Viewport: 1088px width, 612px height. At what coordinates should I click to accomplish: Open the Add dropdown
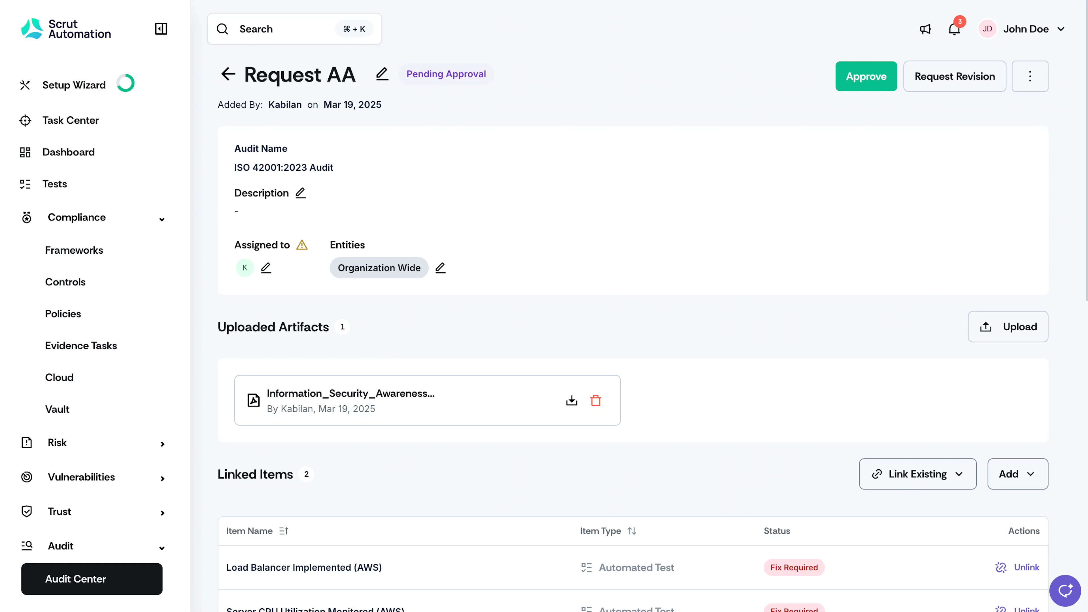click(1017, 474)
